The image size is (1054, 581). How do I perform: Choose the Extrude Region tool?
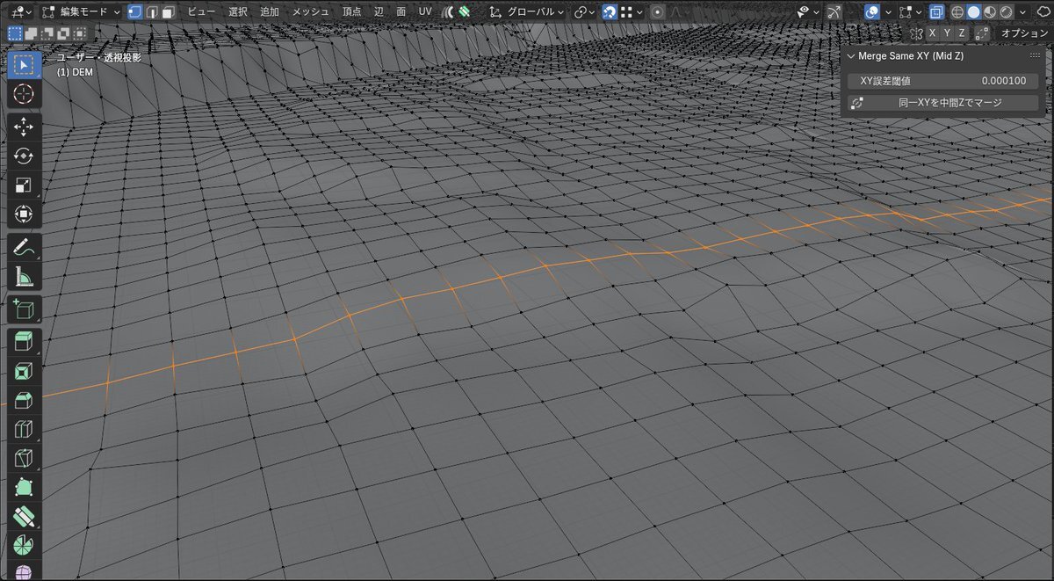coord(24,342)
